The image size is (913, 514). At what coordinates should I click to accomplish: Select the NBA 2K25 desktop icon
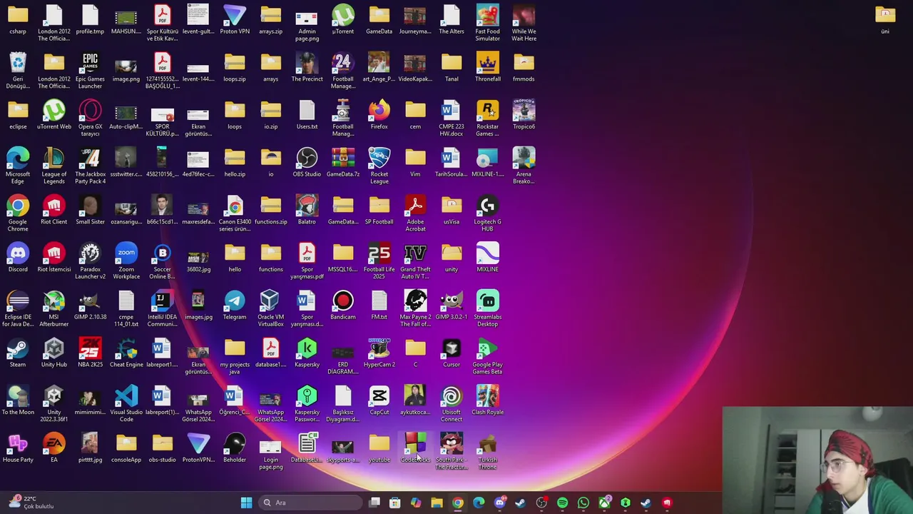tap(90, 353)
